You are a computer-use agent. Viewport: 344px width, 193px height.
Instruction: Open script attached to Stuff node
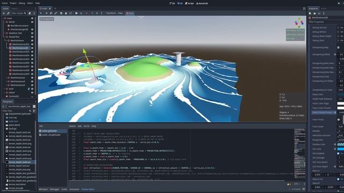[28, 89]
